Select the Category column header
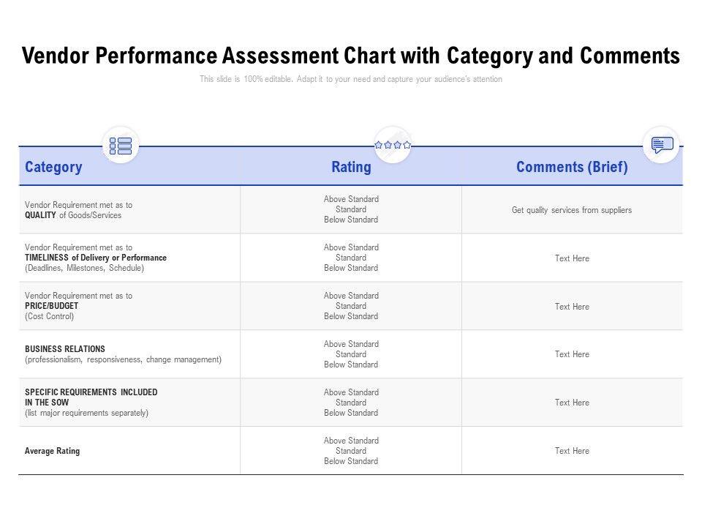This screenshot has height=527, width=702. click(x=53, y=167)
